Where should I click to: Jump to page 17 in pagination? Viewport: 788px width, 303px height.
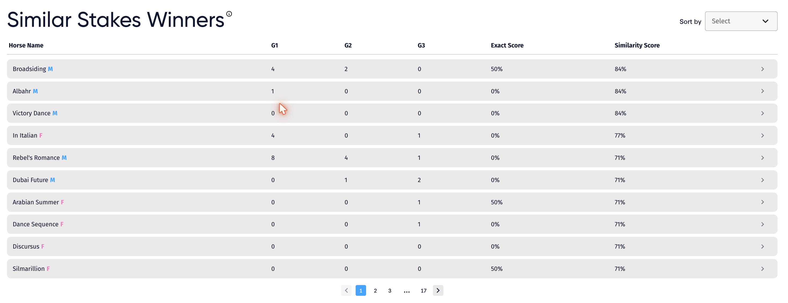[x=423, y=291]
